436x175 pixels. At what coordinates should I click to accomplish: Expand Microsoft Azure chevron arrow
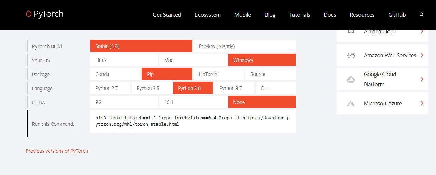[x=422, y=103]
